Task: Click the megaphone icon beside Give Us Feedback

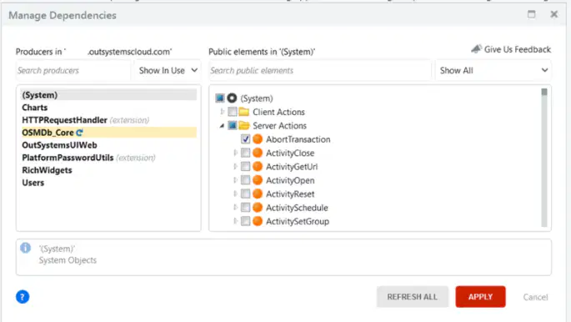Action: (x=476, y=49)
